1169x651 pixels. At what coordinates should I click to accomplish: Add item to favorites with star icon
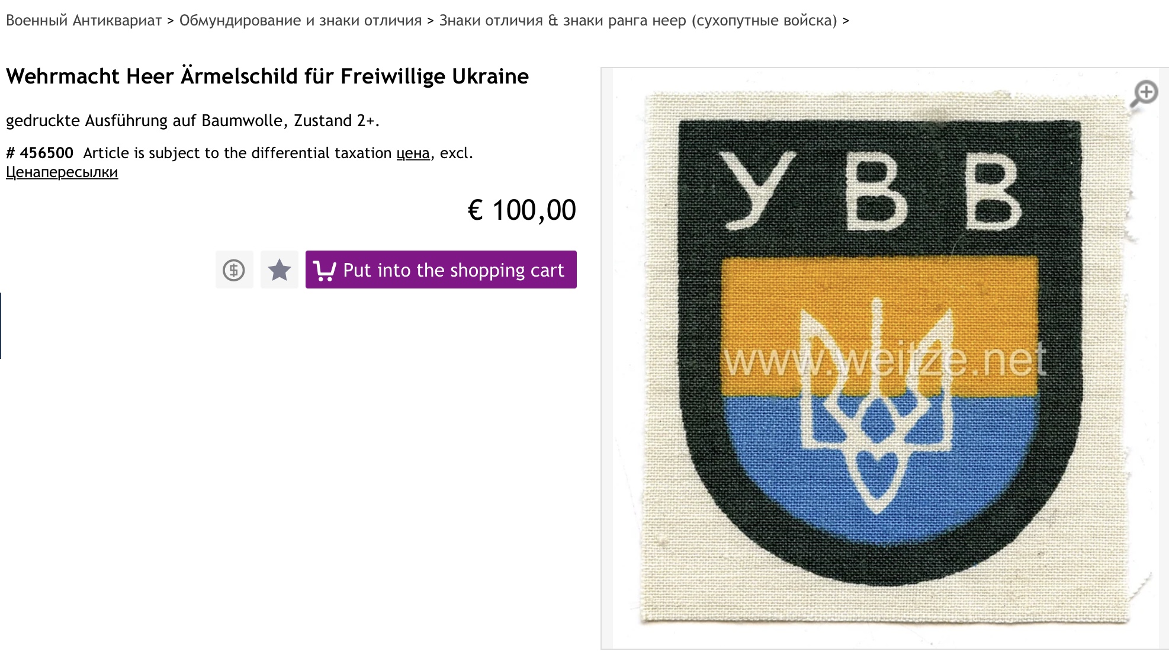280,270
